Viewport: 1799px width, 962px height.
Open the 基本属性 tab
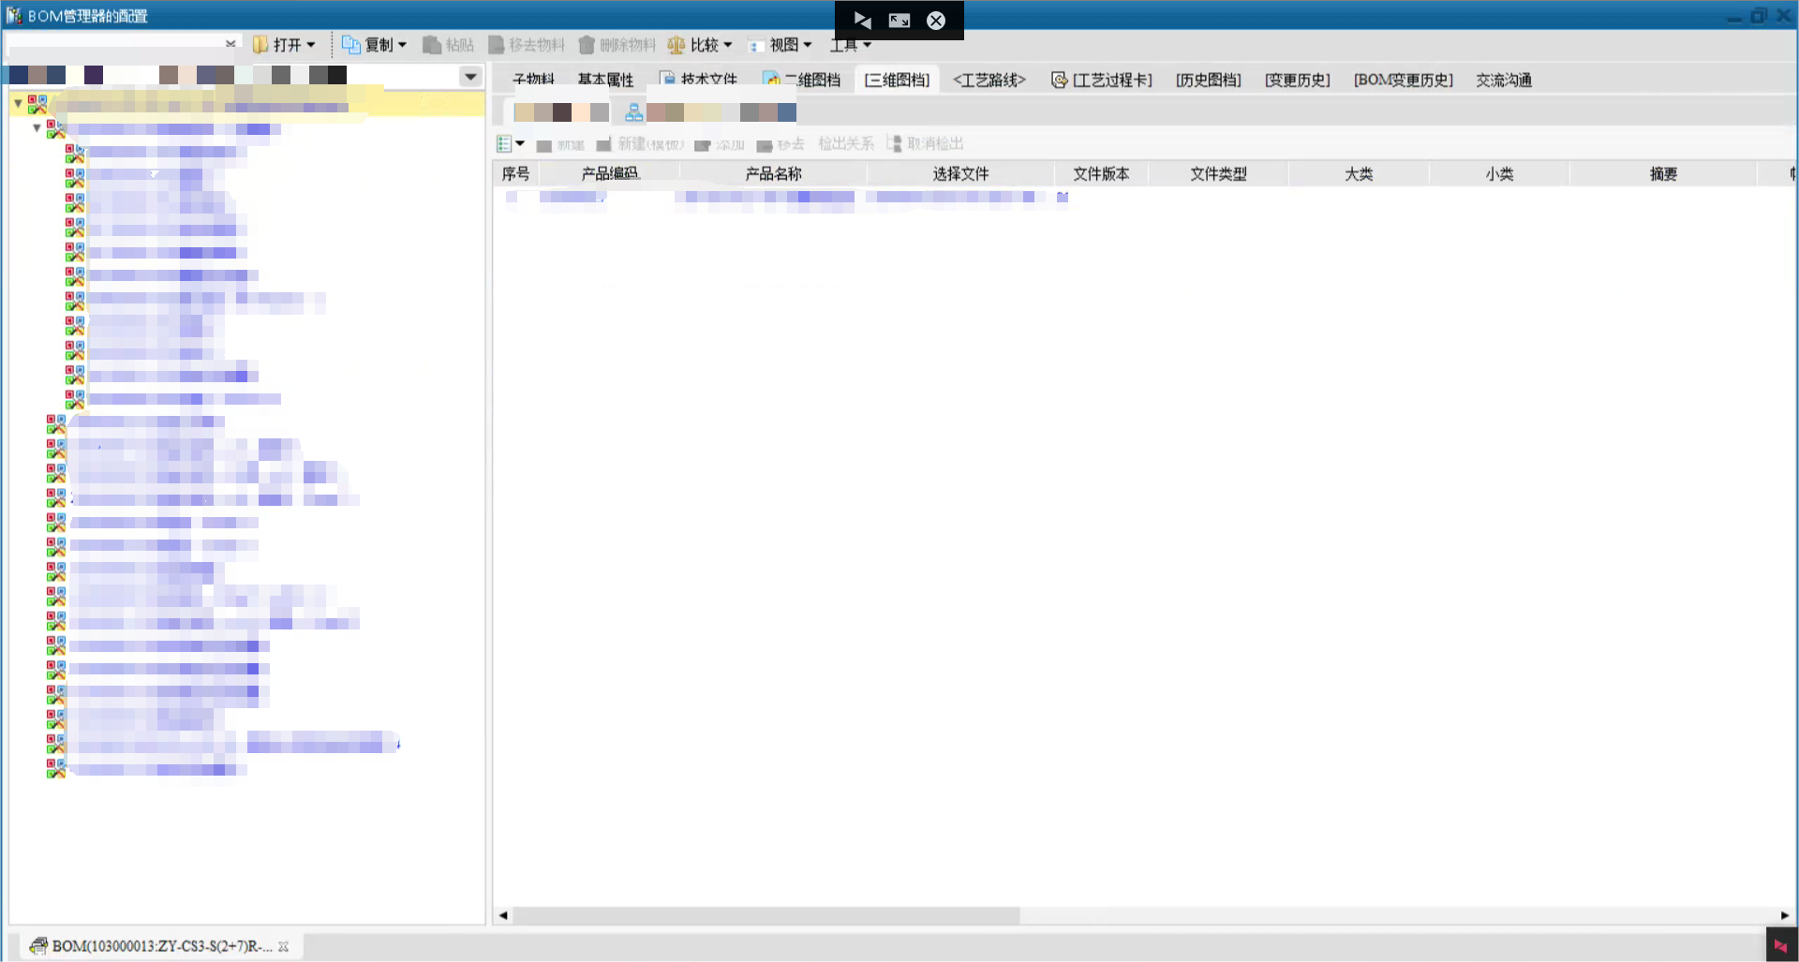[x=605, y=81]
